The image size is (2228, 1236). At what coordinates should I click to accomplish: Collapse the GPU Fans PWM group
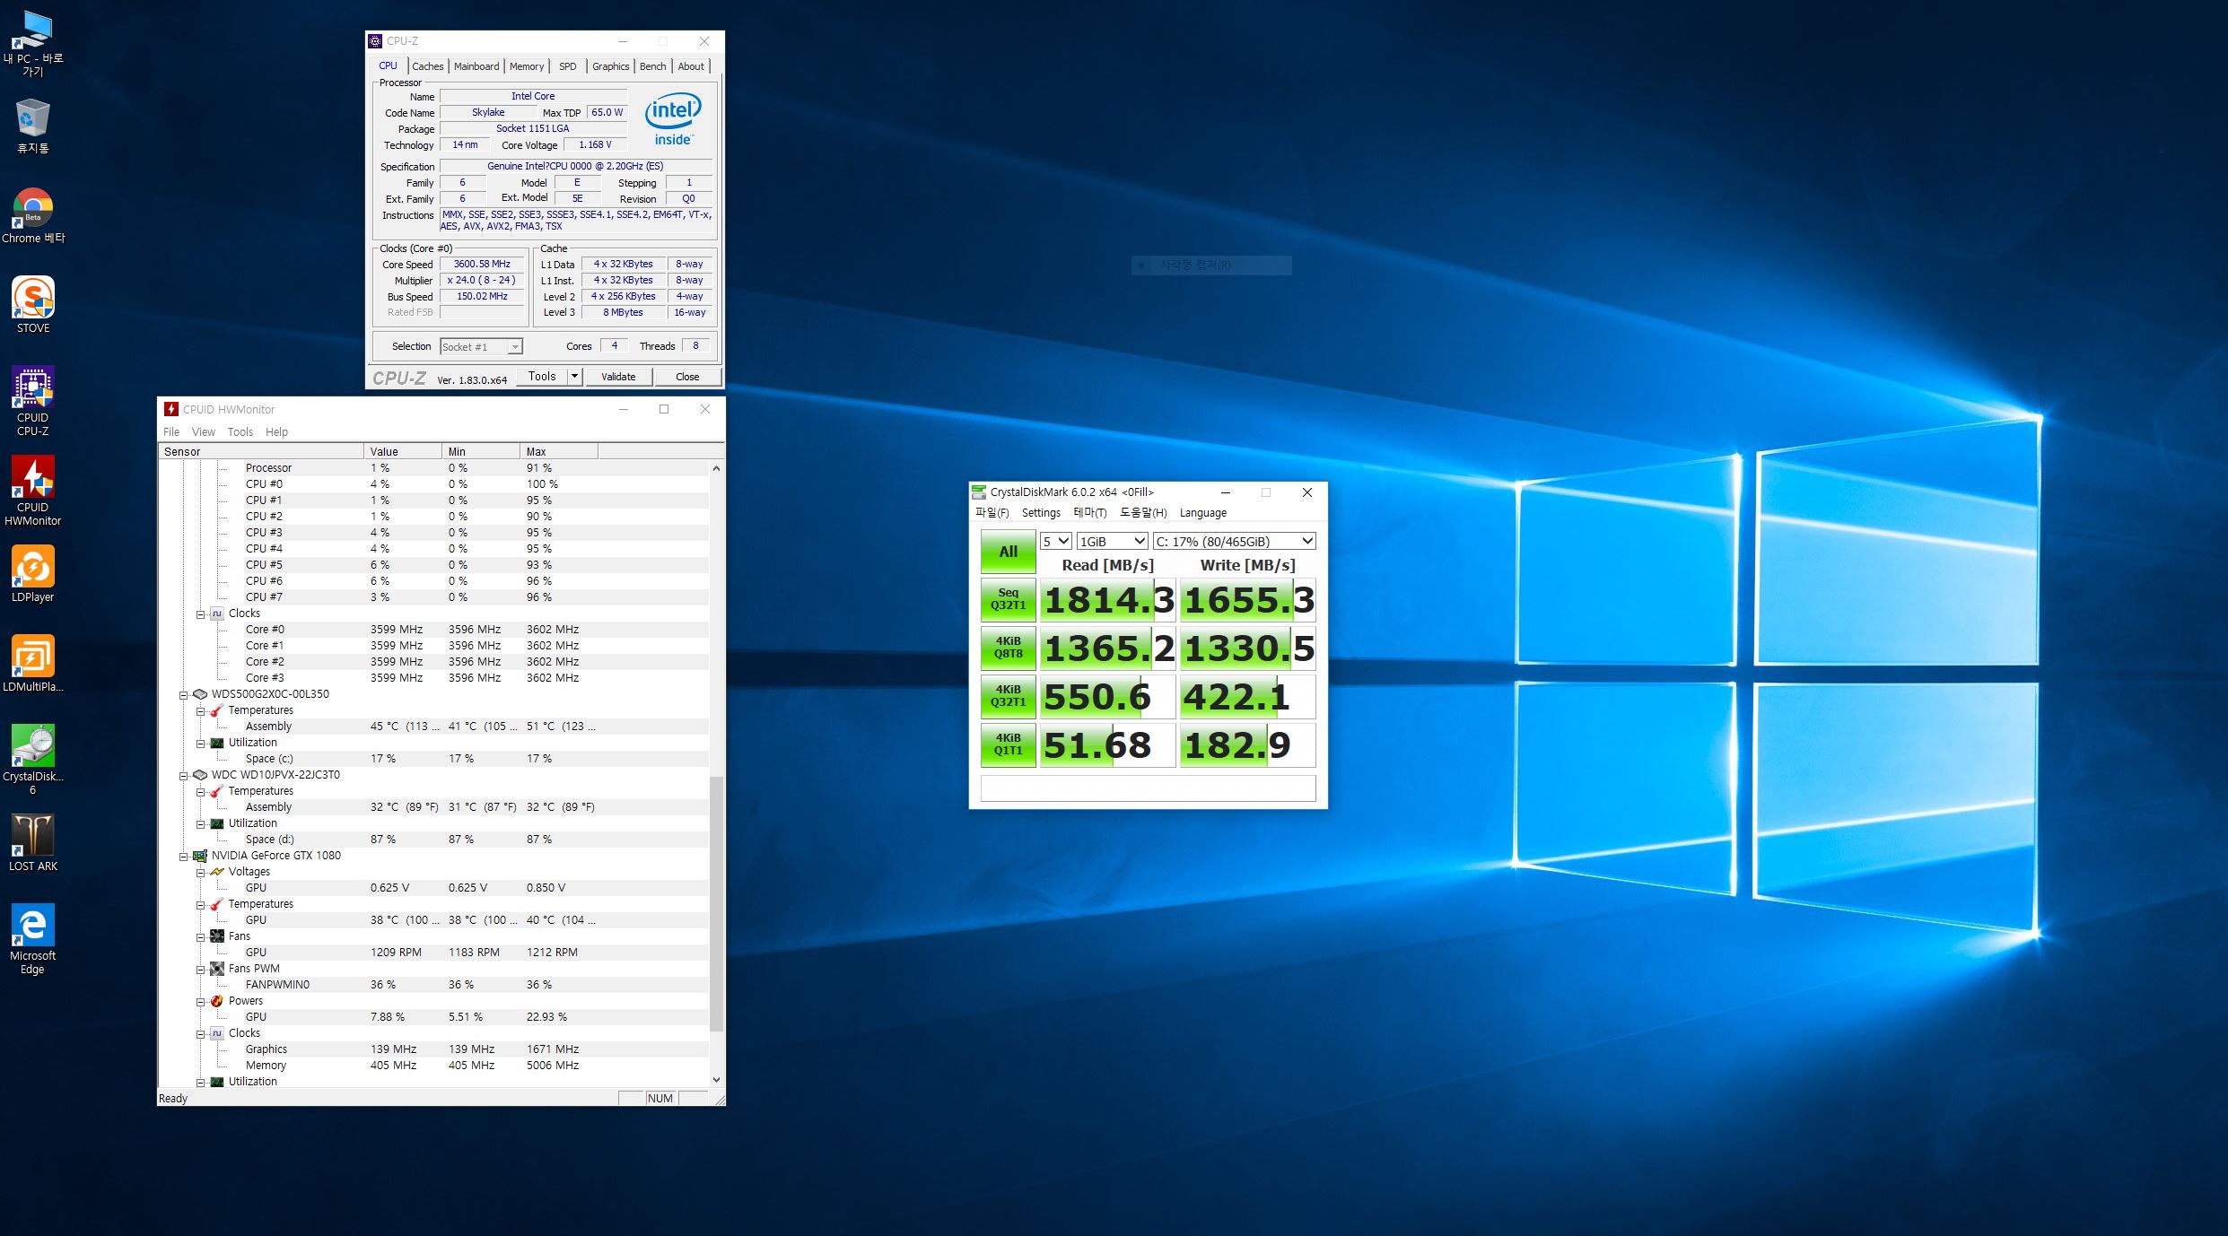[x=201, y=970]
